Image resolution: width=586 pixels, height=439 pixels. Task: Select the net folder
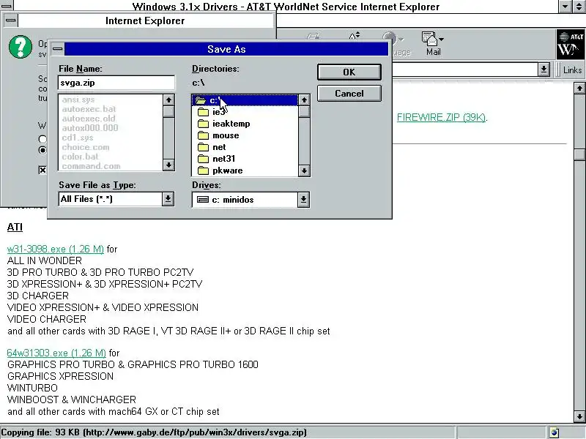(245, 147)
